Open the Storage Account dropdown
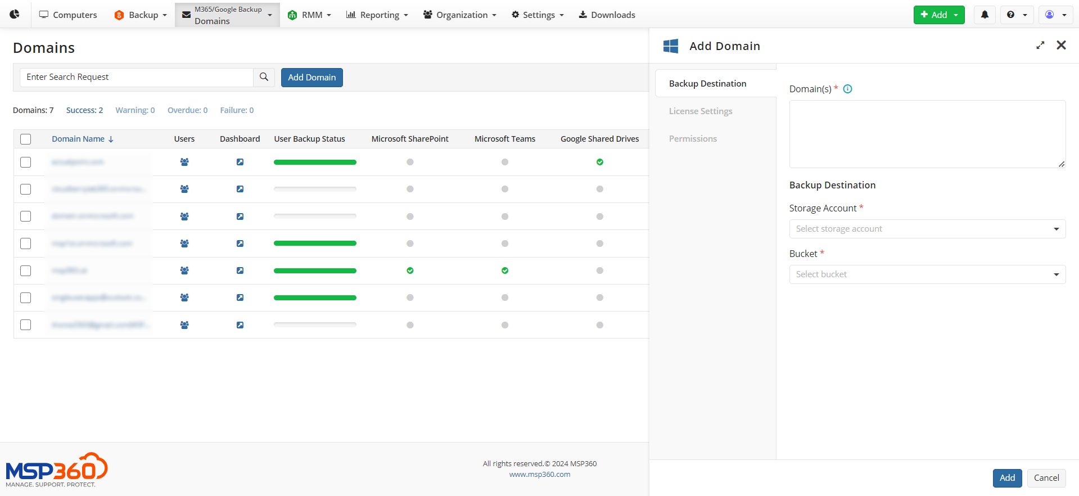The height and width of the screenshot is (496, 1079). click(x=927, y=229)
